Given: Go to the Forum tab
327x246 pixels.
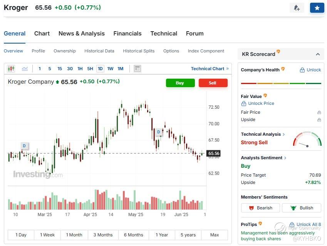Looking at the screenshot, I should click(195, 34).
